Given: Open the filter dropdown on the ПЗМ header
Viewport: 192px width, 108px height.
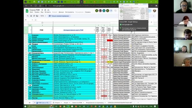Looking at the screenshot, I should pyautogui.click(x=52, y=30).
